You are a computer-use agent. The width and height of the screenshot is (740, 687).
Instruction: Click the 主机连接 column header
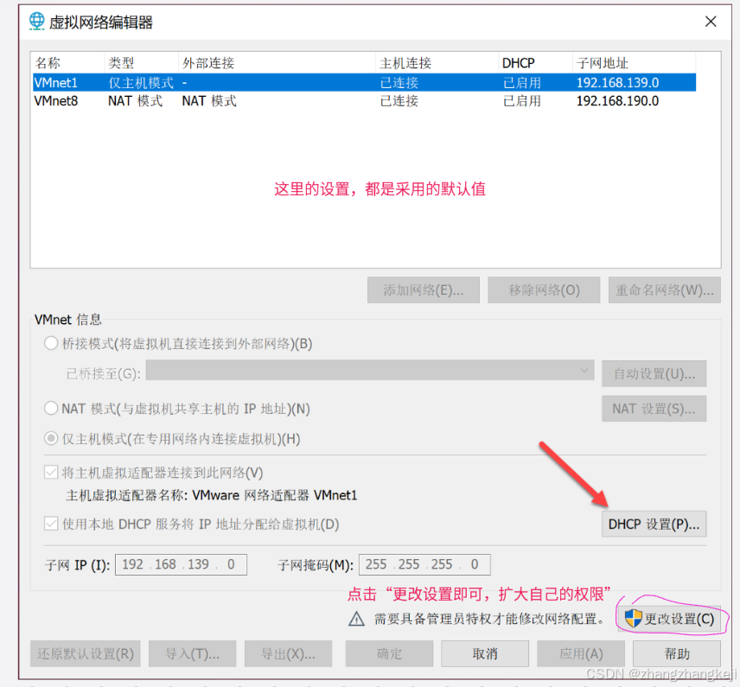tap(437, 63)
